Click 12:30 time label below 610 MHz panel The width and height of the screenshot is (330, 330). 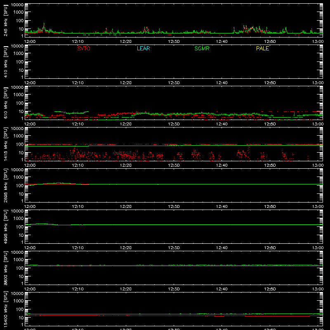pyautogui.click(x=174, y=124)
